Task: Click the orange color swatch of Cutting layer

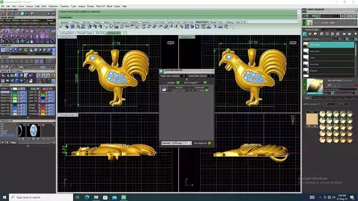Action: click(x=43, y=111)
